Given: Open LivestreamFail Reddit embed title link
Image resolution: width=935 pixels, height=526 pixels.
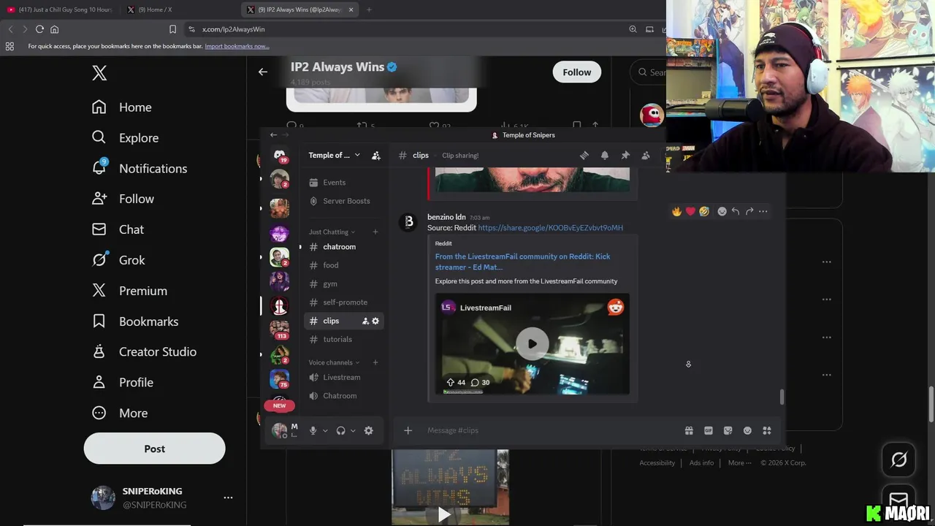Looking at the screenshot, I should [x=522, y=262].
